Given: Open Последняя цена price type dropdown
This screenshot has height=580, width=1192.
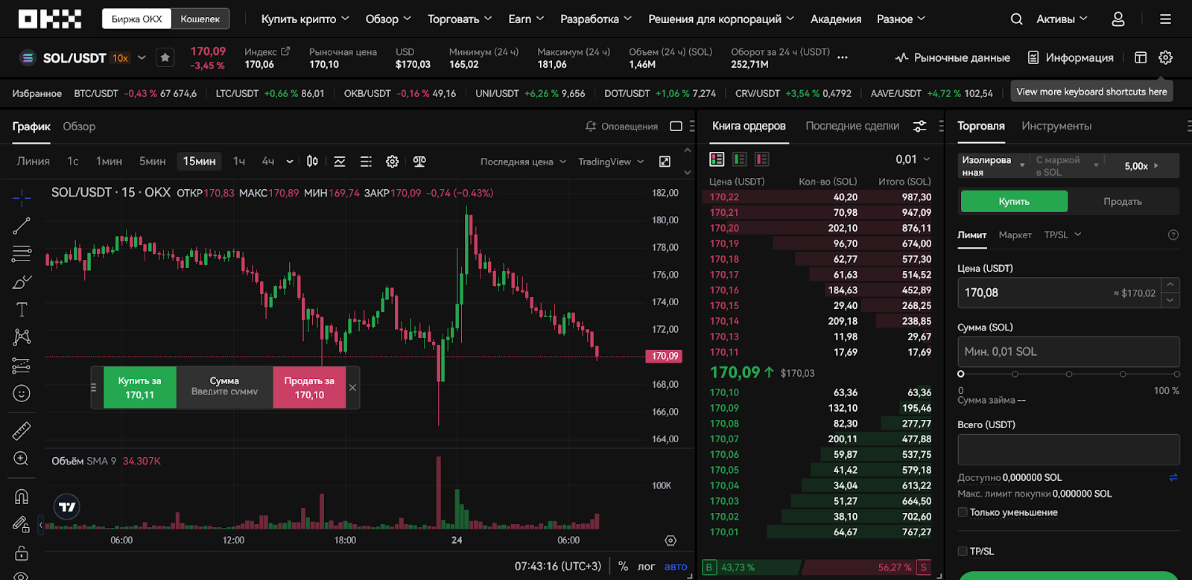Looking at the screenshot, I should (x=523, y=162).
